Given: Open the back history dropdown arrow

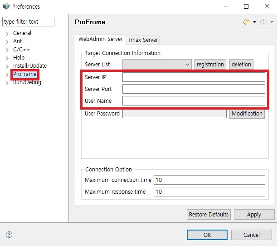Looking at the screenshot, I should click(254, 22).
